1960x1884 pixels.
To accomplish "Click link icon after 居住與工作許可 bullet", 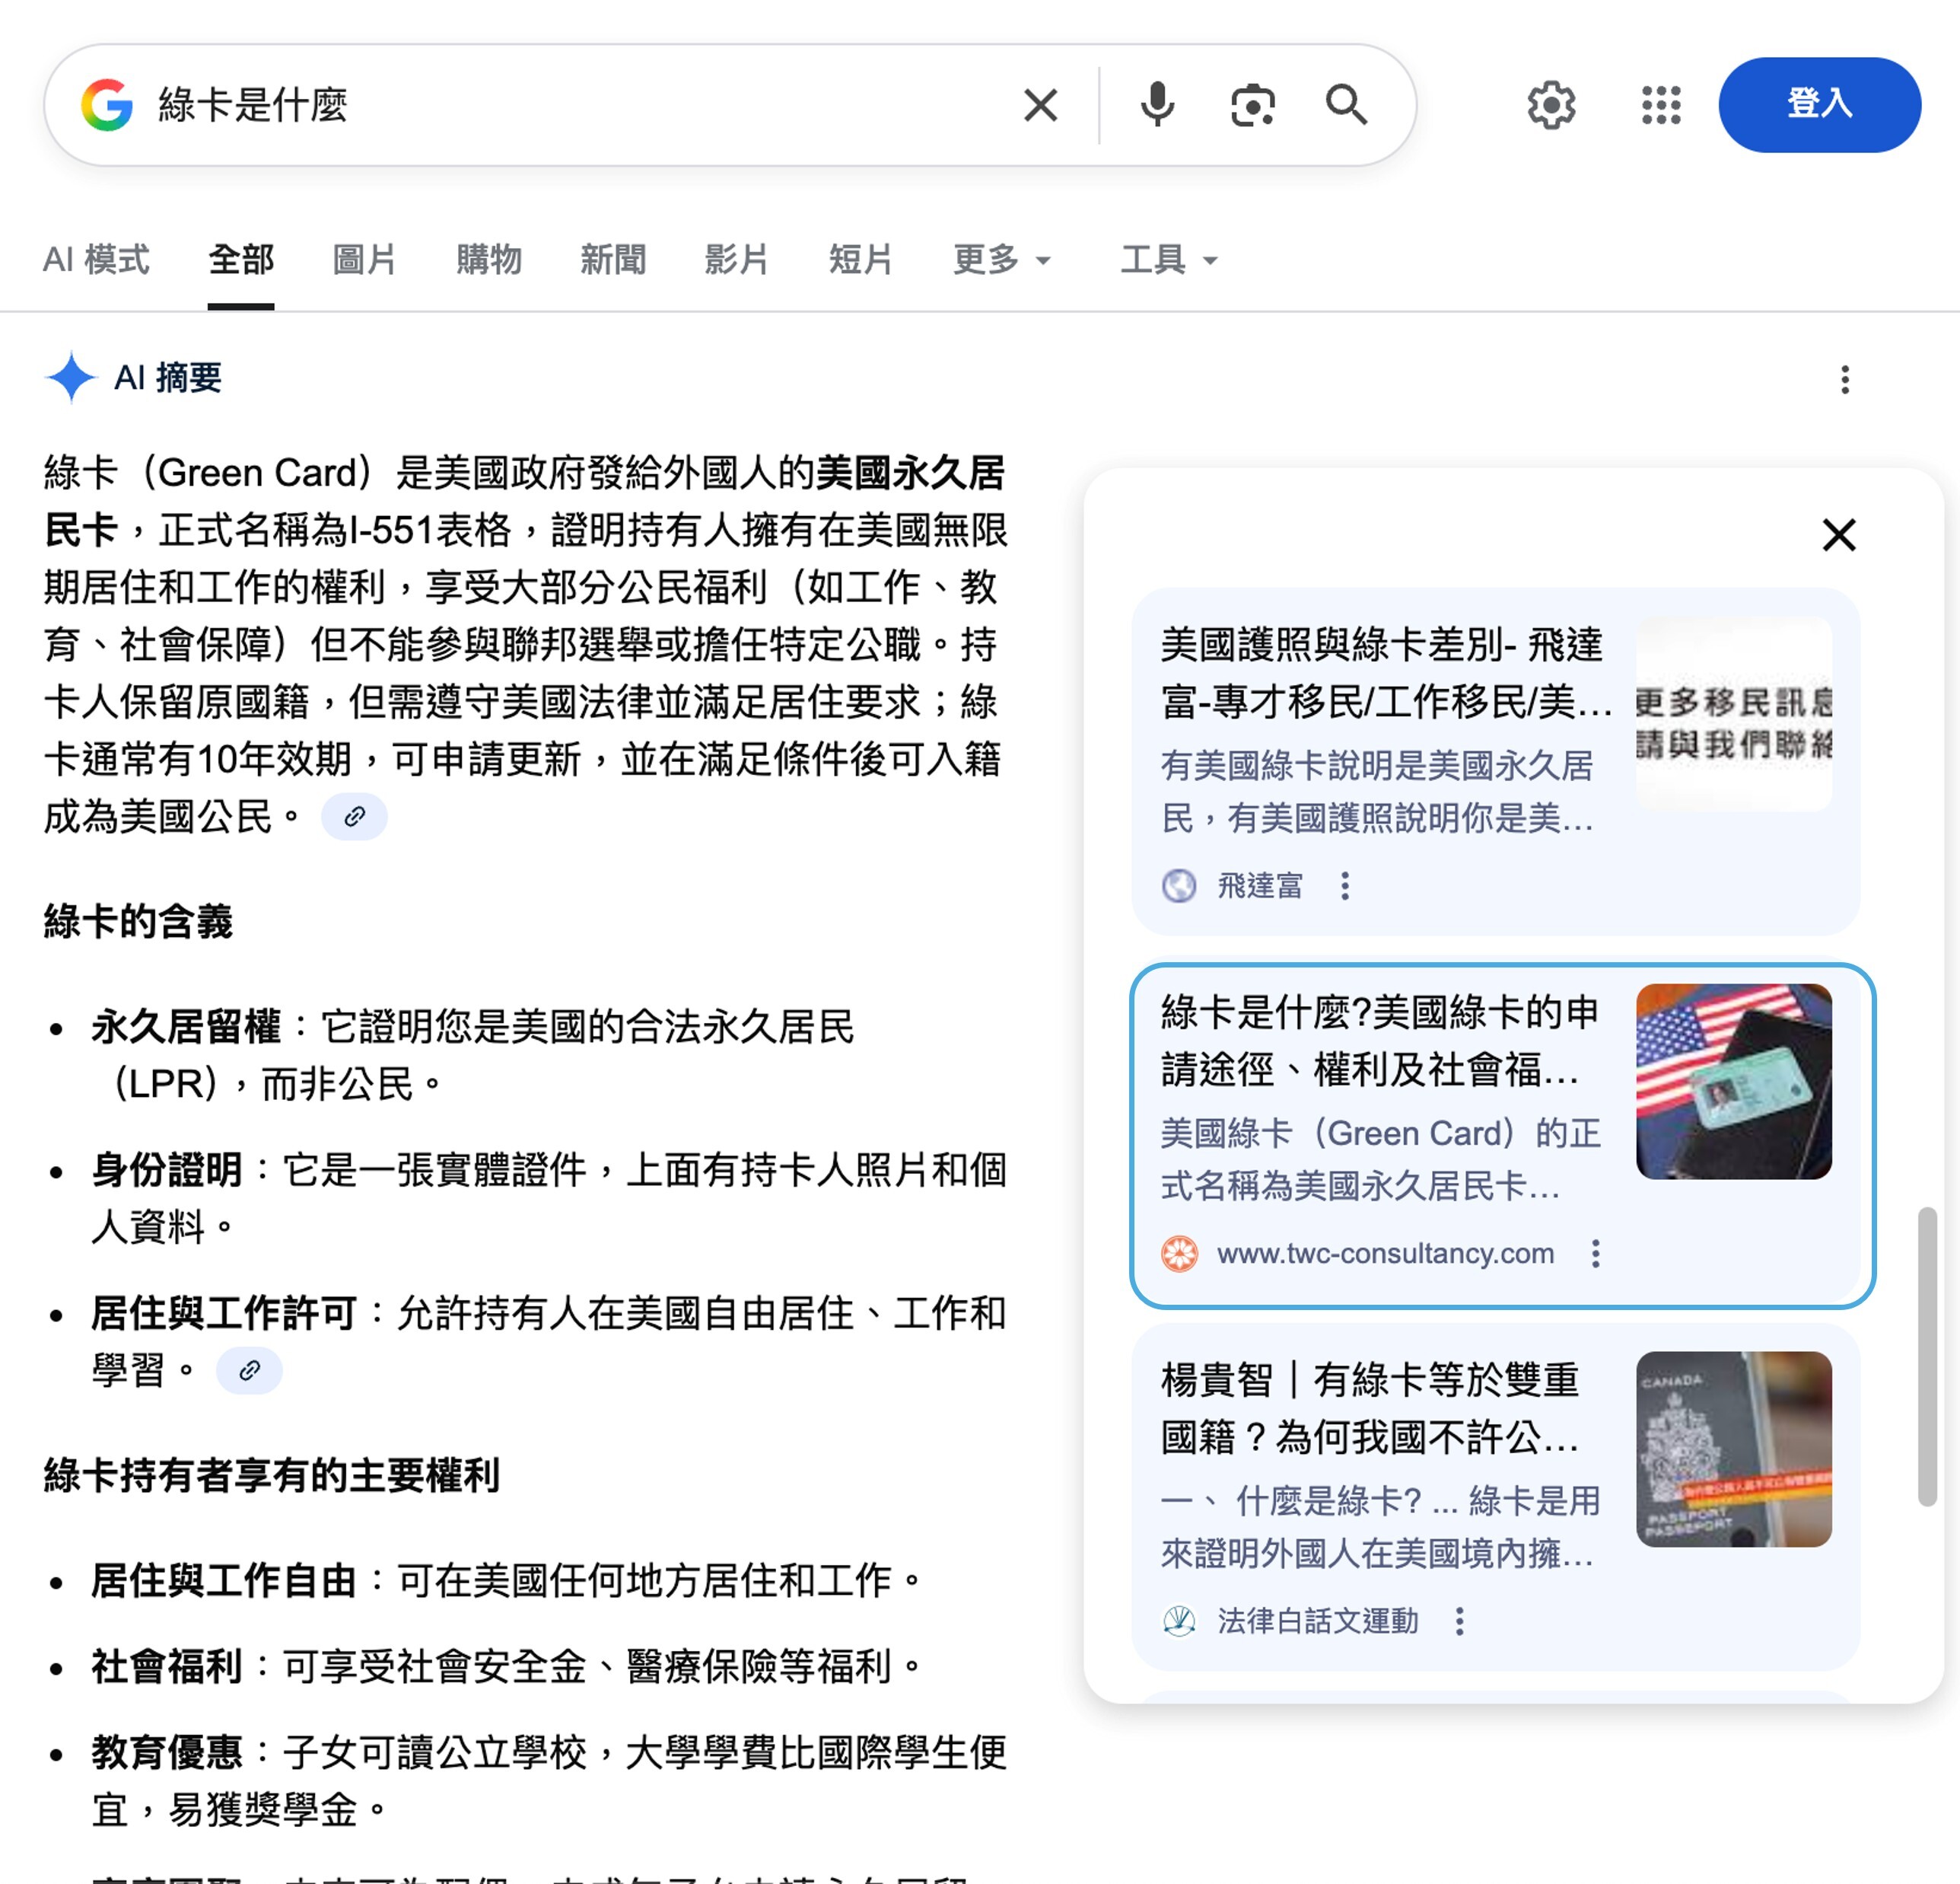I will click(249, 1371).
